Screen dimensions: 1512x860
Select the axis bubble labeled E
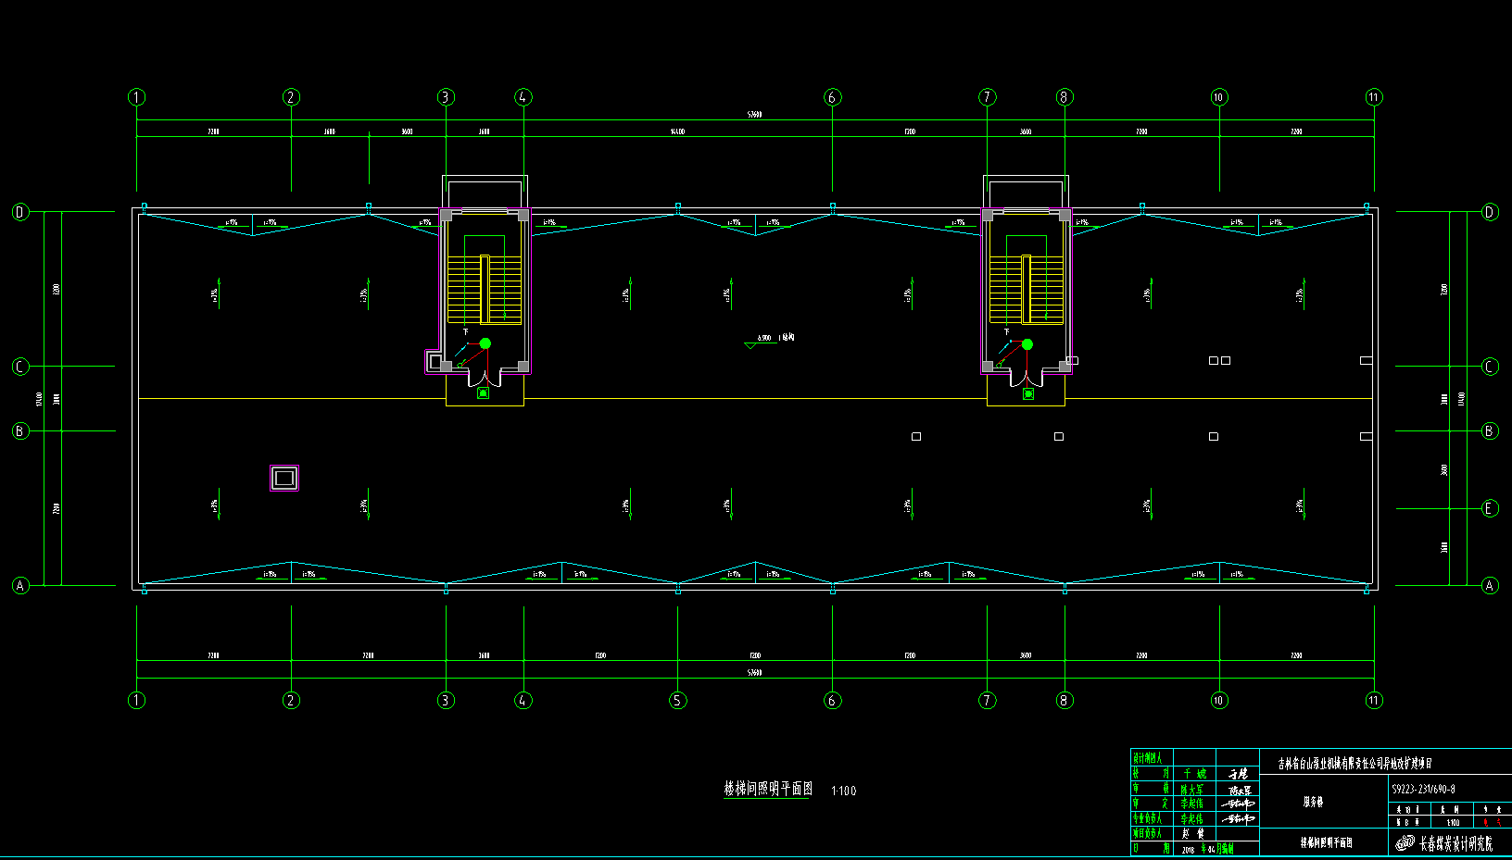(x=1490, y=508)
